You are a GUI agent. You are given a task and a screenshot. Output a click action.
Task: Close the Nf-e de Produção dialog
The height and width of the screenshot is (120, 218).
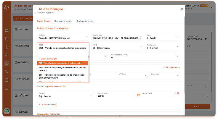pyautogui.click(x=182, y=9)
